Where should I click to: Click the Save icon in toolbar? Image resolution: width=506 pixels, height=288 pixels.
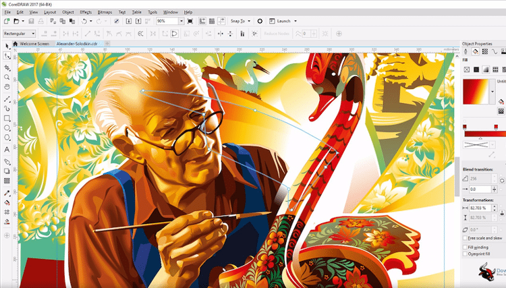click(x=31, y=21)
